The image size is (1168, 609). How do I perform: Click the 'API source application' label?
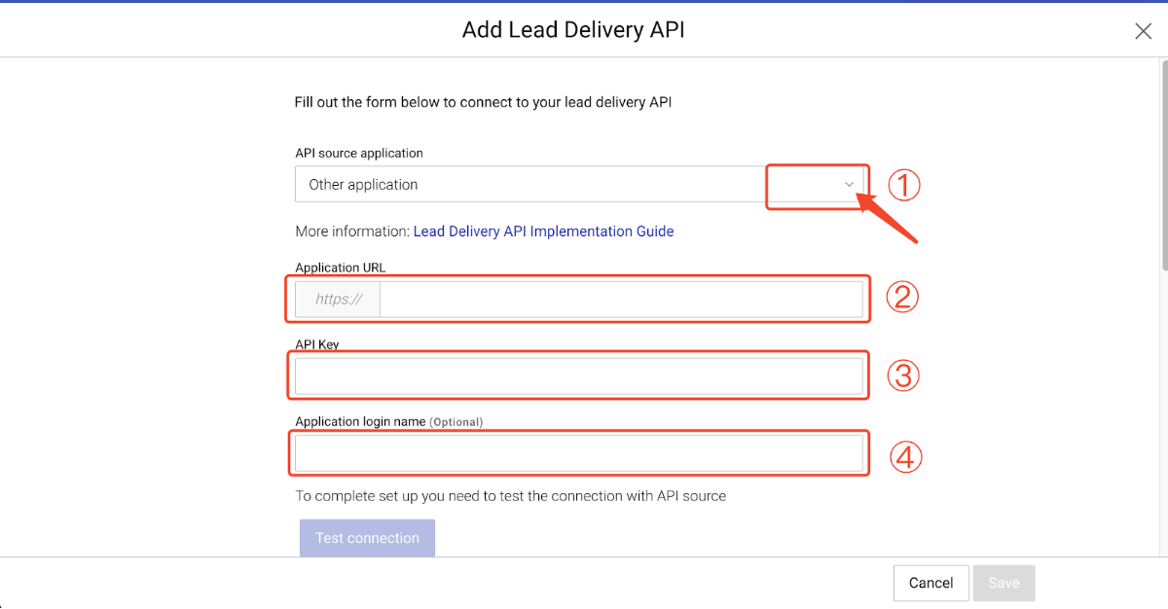(x=359, y=154)
